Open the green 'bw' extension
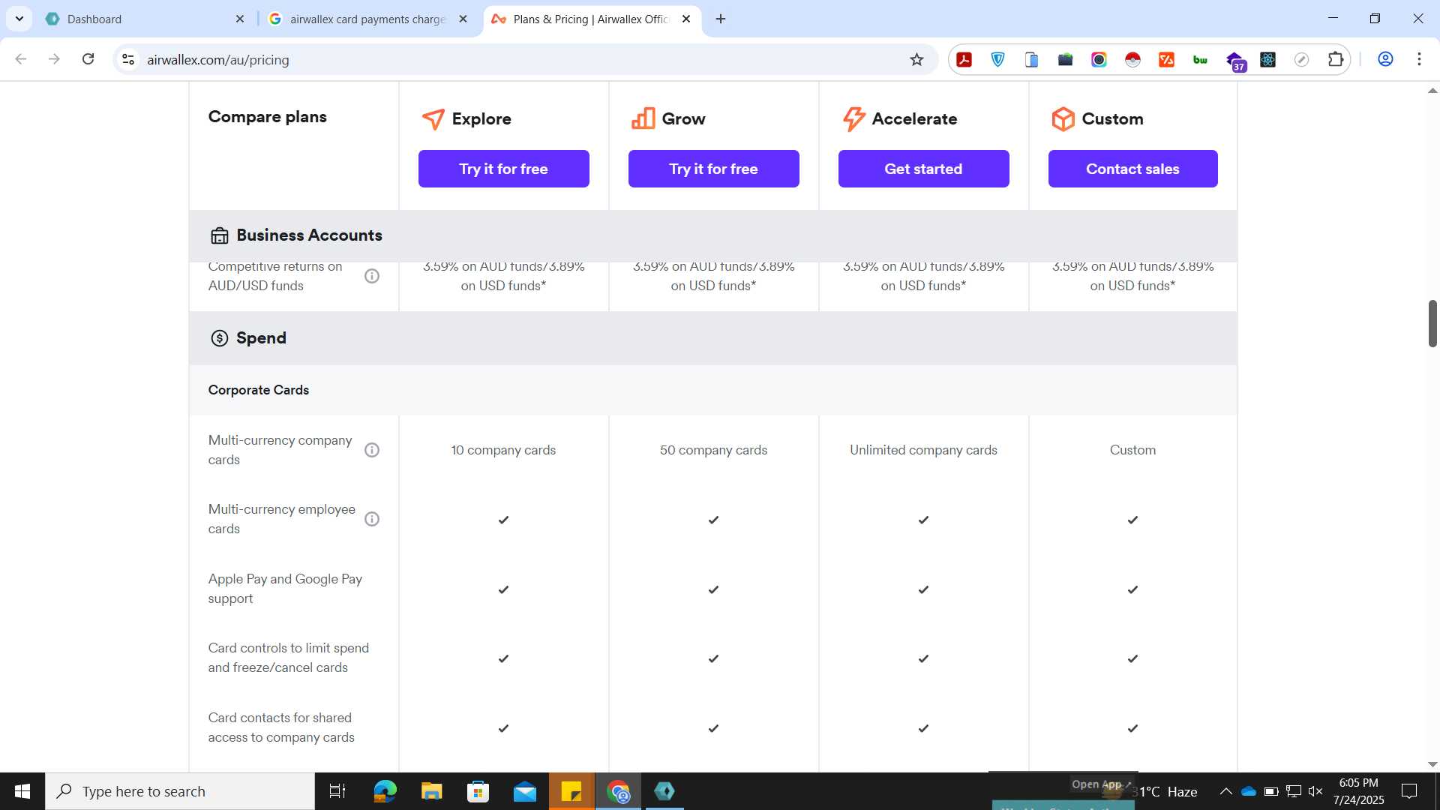 [1200, 59]
